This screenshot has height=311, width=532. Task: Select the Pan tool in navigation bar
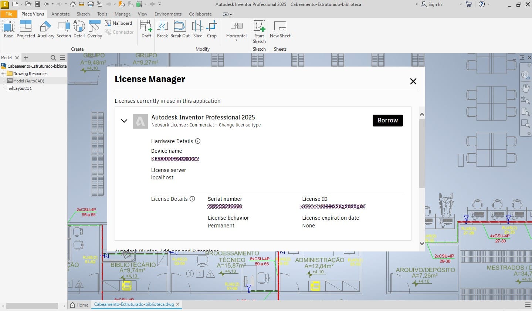(x=525, y=88)
